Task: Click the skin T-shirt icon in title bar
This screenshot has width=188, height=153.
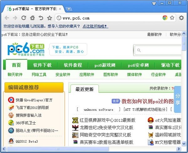Action: point(154,3)
